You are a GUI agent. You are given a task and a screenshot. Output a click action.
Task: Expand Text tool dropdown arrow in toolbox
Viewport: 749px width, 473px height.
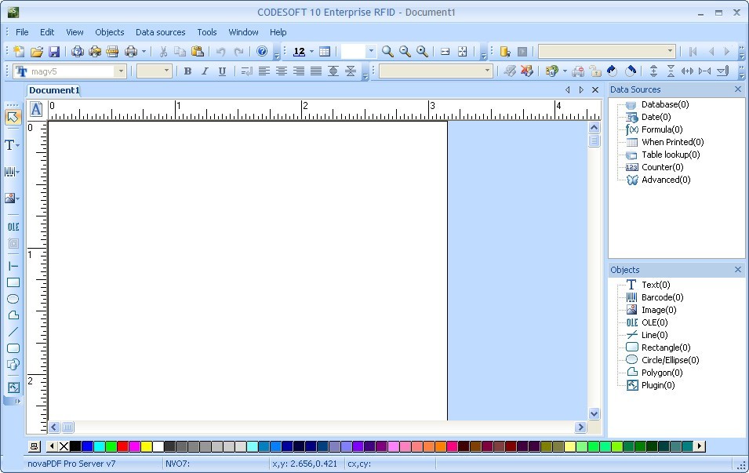18,145
